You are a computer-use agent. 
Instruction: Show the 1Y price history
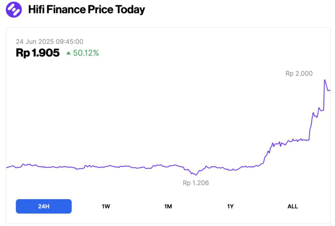tap(230, 206)
